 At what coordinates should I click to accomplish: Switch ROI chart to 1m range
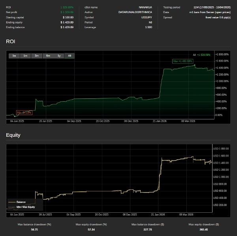25,56
